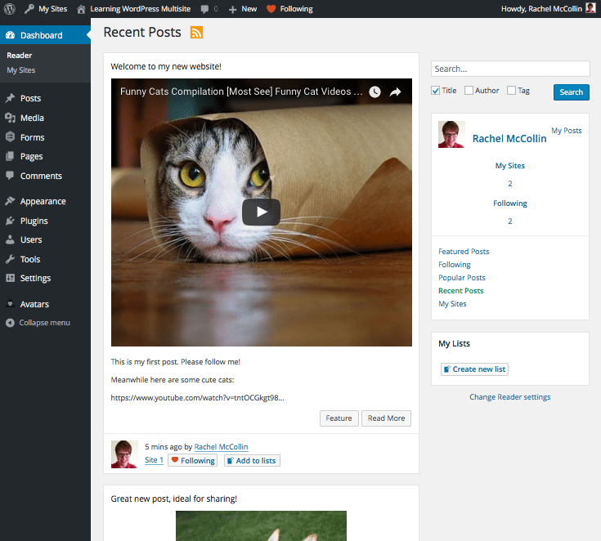Select Reader submenu item
This screenshot has height=541, width=601.
tap(19, 56)
